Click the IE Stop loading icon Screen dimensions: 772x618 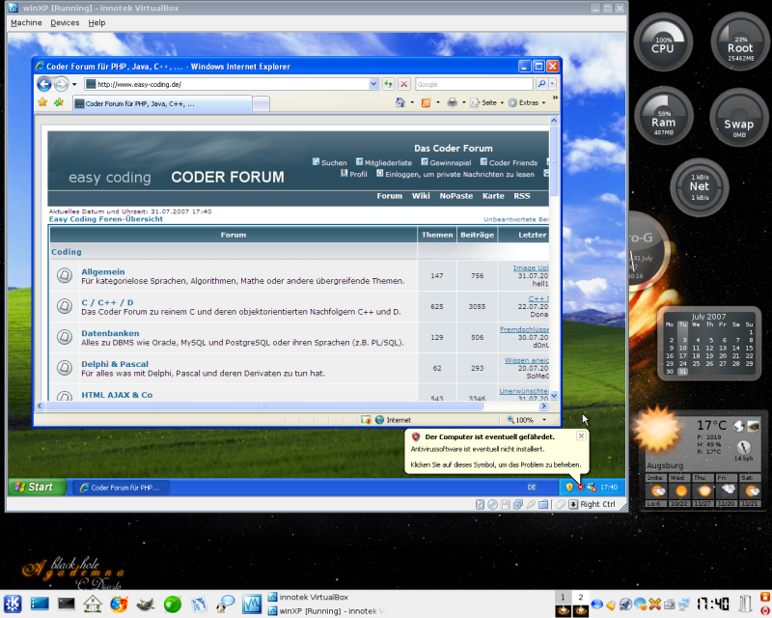403,84
